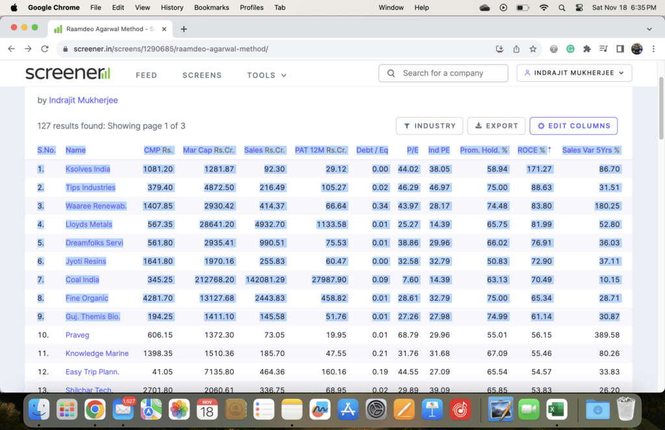Viewport: 665px width, 430px height.
Task: Open Chrome profile avatar
Action: [x=636, y=49]
